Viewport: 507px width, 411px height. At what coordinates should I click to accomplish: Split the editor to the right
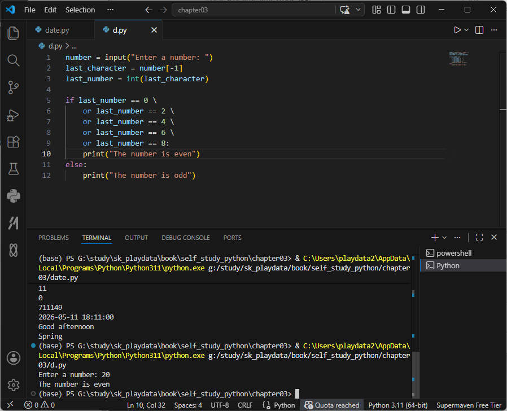(x=479, y=30)
